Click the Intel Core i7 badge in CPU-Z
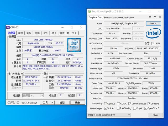This screenshot has width=168, height=126. click(74, 45)
